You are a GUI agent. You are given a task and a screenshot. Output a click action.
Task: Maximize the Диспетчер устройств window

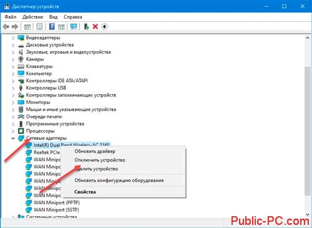click(x=284, y=6)
